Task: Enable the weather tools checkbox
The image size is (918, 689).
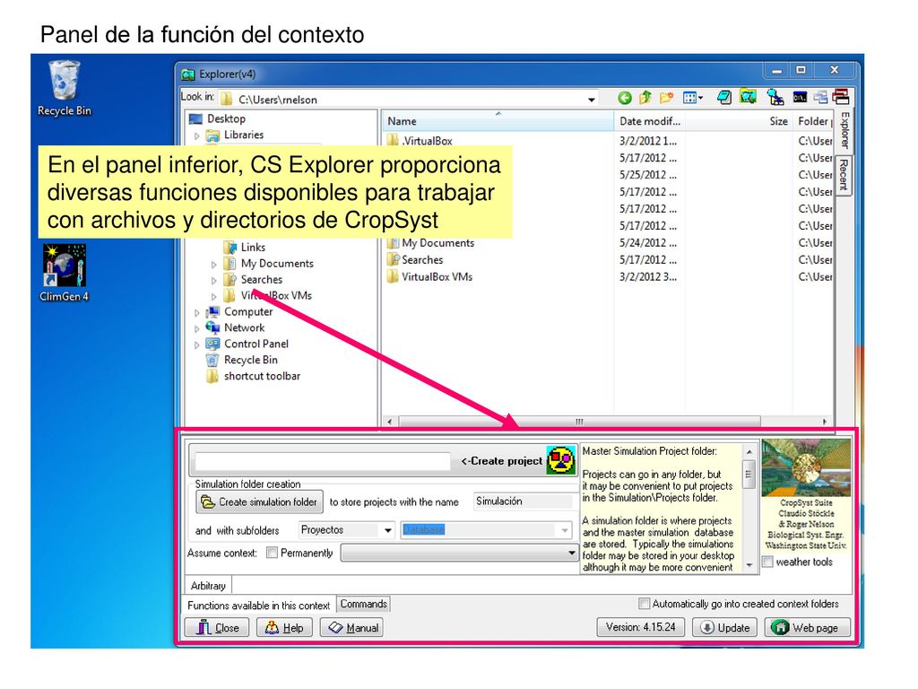Action: click(767, 562)
